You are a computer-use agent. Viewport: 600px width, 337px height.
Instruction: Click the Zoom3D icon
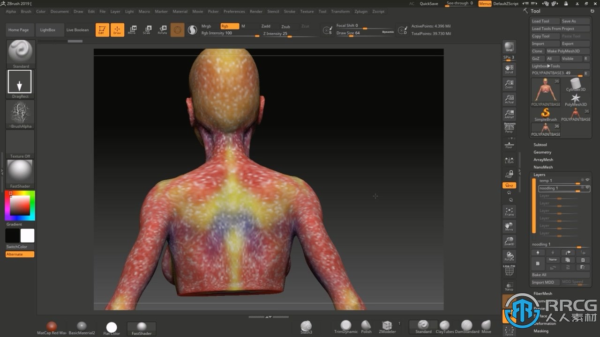click(x=509, y=241)
